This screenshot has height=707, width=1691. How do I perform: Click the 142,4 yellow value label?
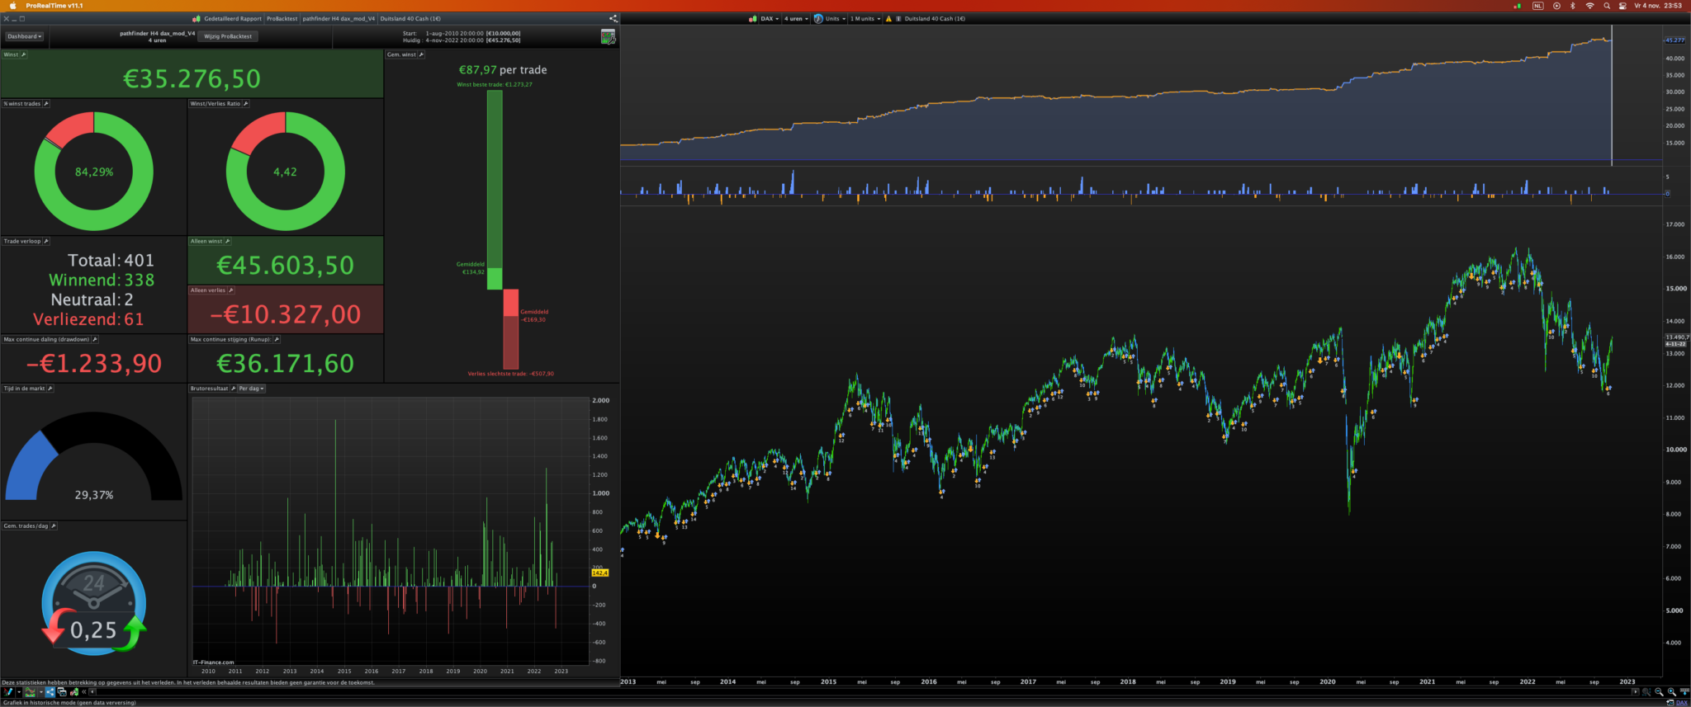[x=600, y=573]
